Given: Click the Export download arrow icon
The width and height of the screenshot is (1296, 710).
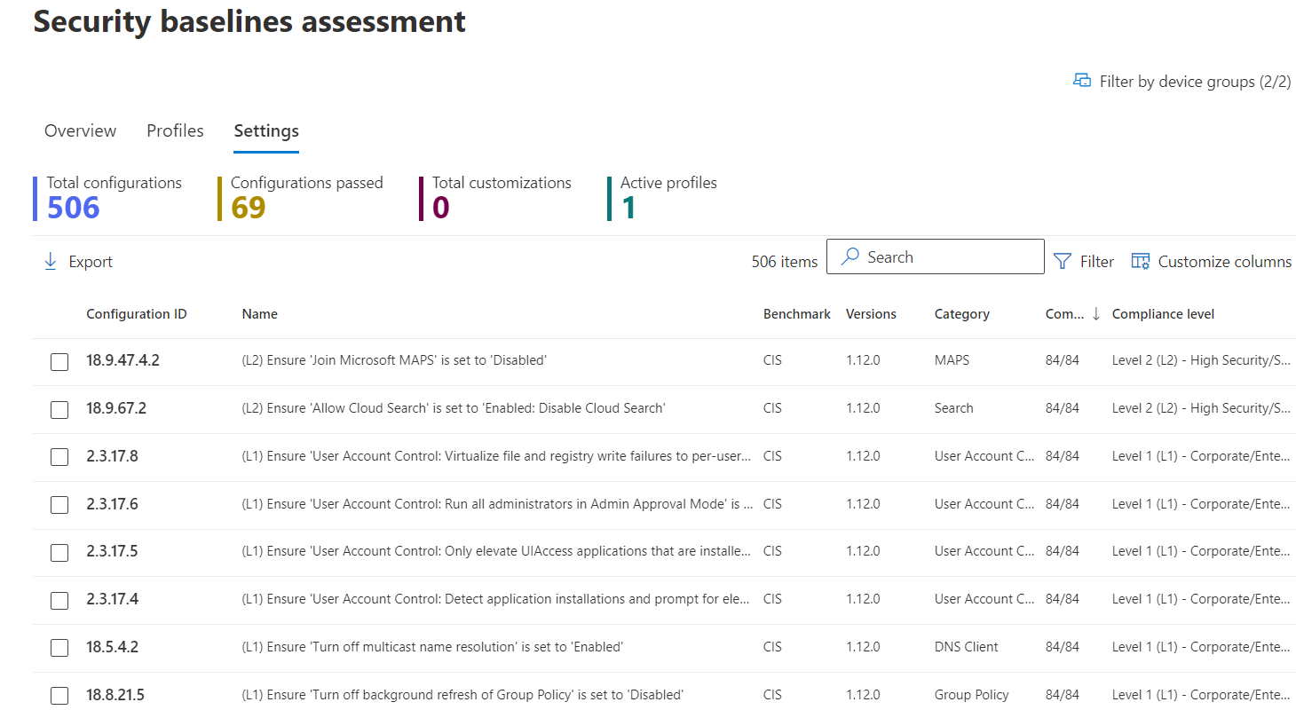Looking at the screenshot, I should click(x=51, y=261).
